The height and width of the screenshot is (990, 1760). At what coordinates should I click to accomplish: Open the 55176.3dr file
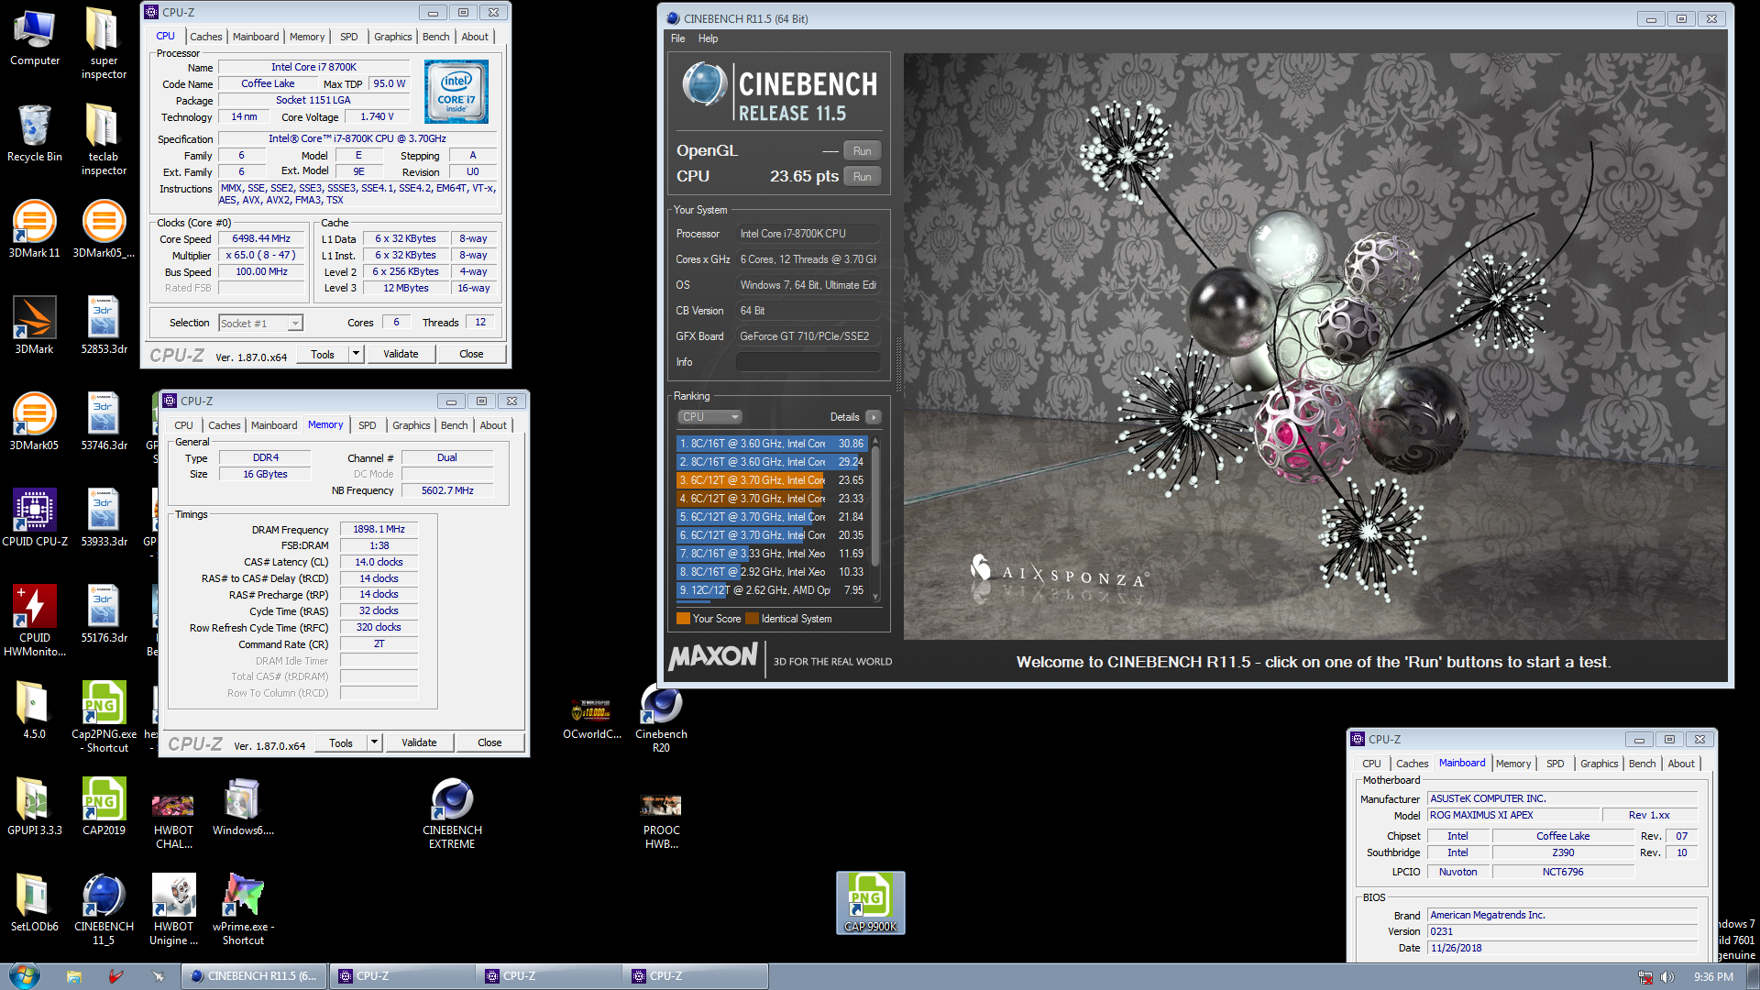[104, 615]
